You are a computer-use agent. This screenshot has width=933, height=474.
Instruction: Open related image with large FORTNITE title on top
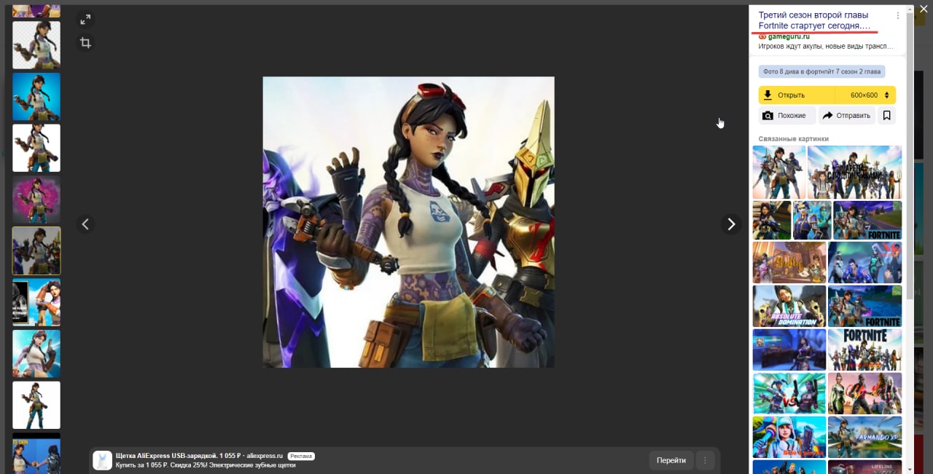pos(864,349)
